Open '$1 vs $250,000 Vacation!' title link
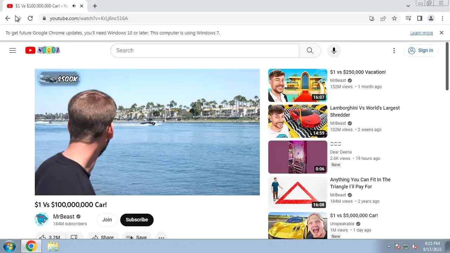The width and height of the screenshot is (450, 253). [x=358, y=72]
